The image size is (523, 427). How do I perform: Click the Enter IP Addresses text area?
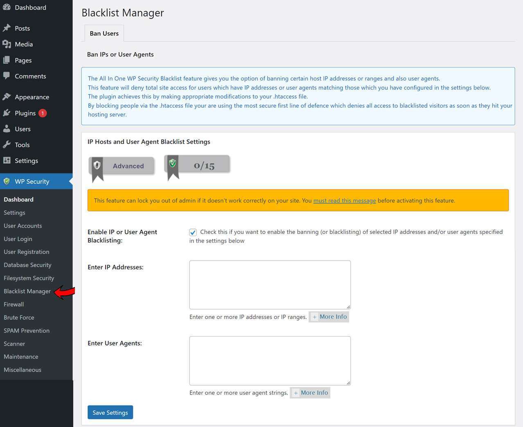(270, 285)
